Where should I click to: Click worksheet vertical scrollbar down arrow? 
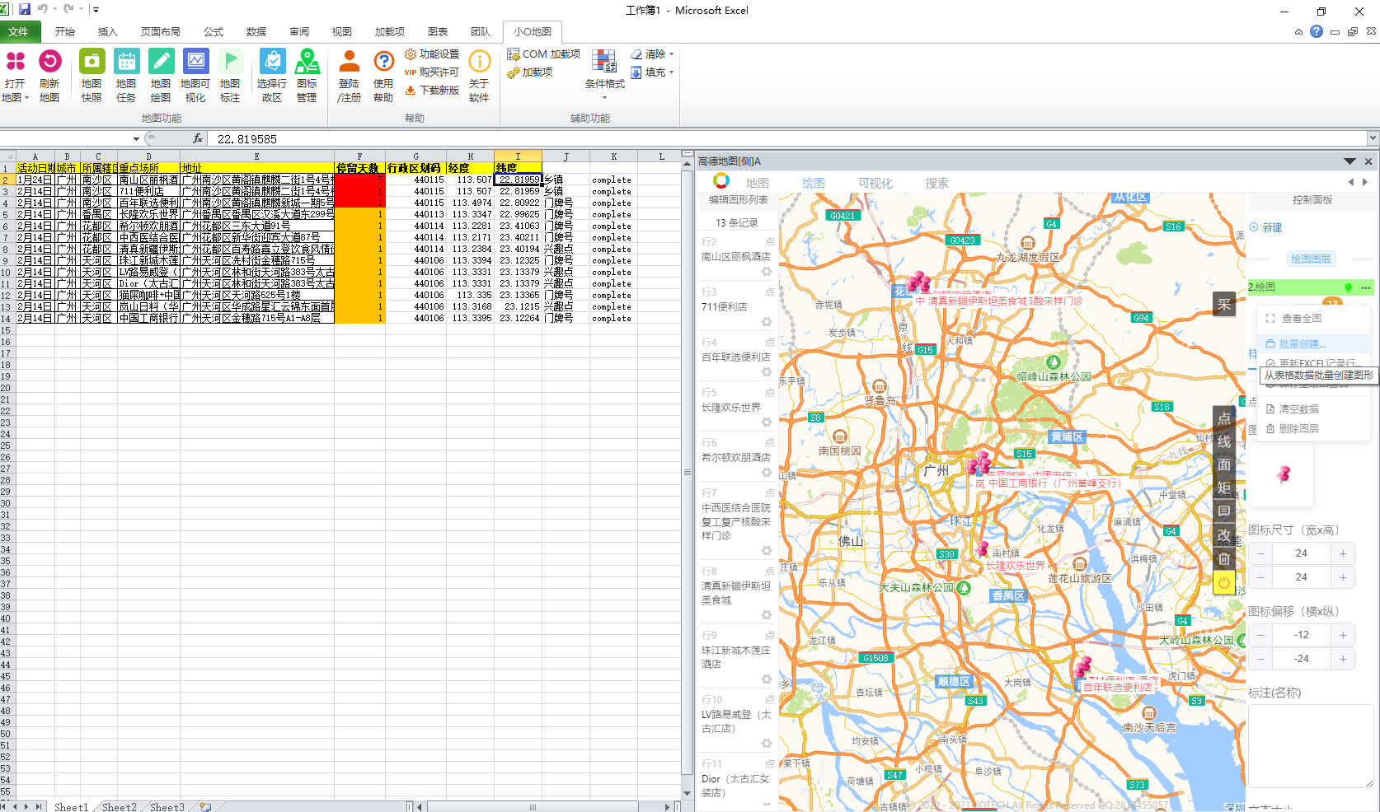(688, 793)
